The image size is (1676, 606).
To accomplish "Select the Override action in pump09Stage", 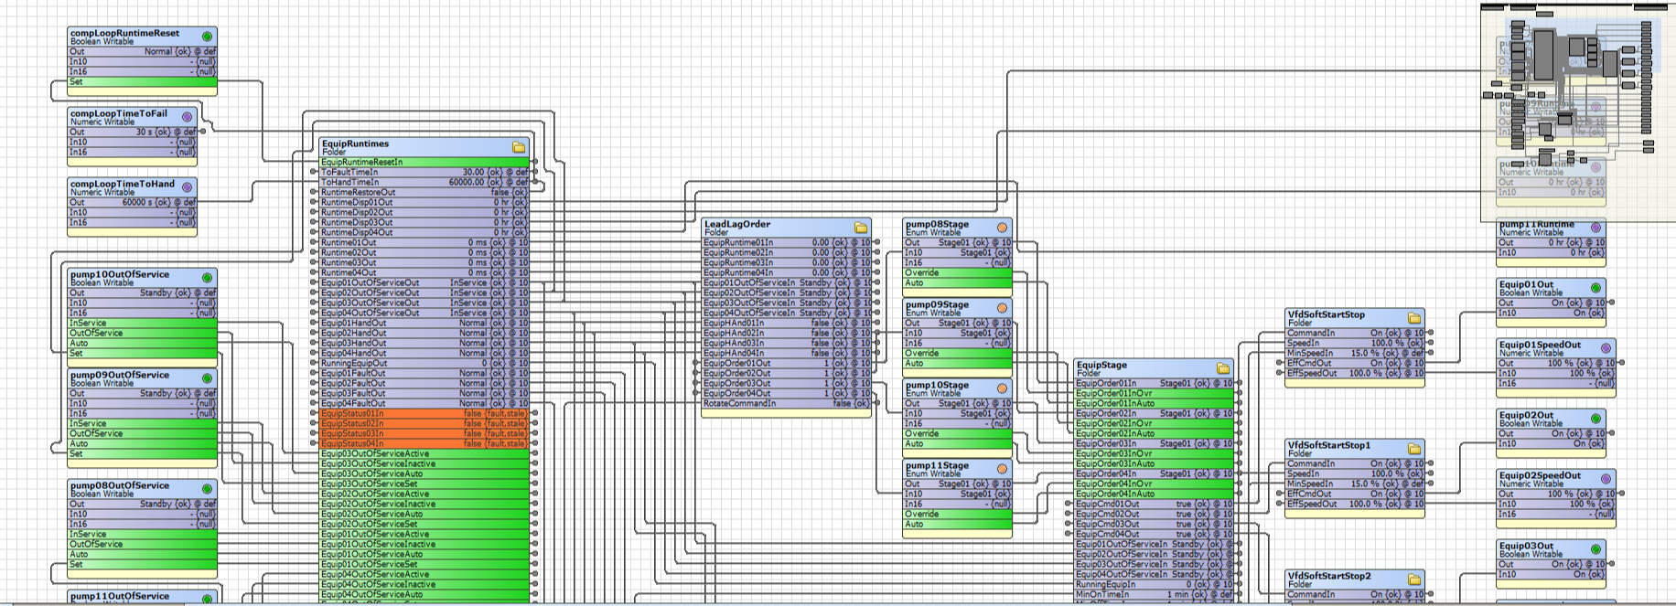I will click(x=958, y=353).
